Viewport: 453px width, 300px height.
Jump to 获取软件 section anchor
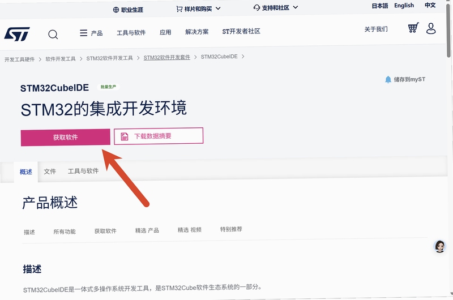pyautogui.click(x=105, y=231)
